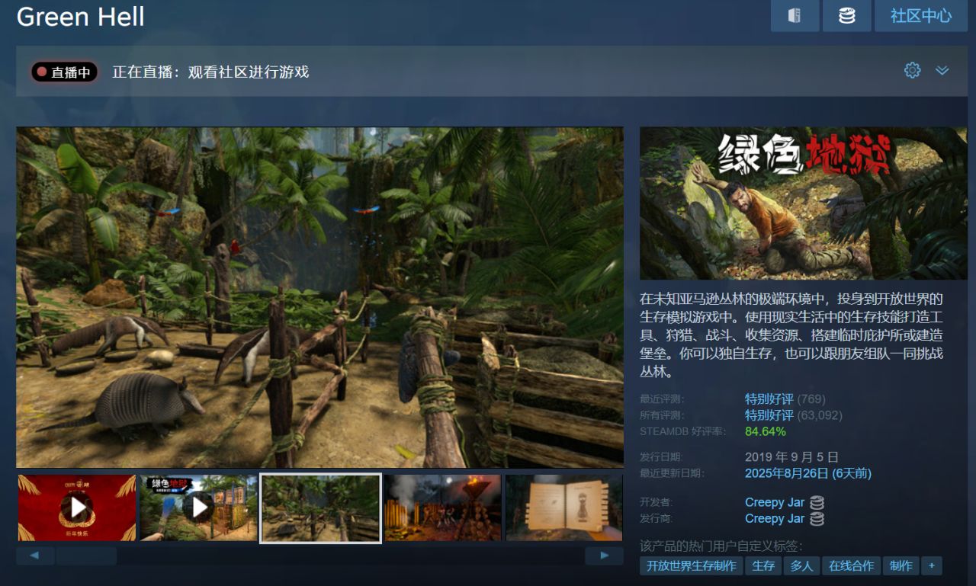Open recent reviews 特别好评 link beside (769)
976x586 pixels.
click(769, 399)
